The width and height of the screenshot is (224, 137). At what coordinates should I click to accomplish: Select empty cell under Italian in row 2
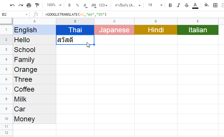click(198, 40)
